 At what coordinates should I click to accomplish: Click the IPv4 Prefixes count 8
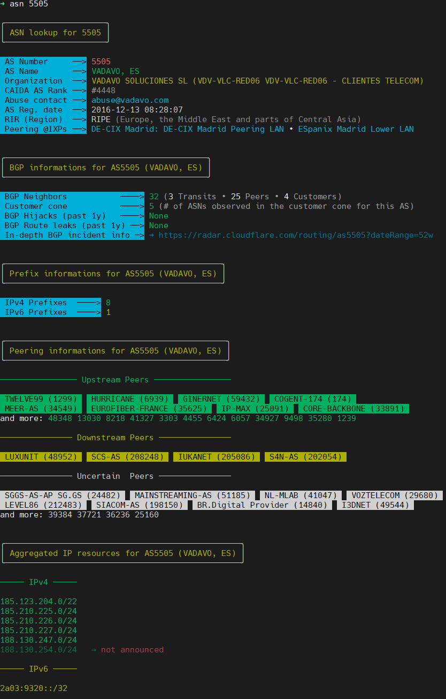coord(108,303)
